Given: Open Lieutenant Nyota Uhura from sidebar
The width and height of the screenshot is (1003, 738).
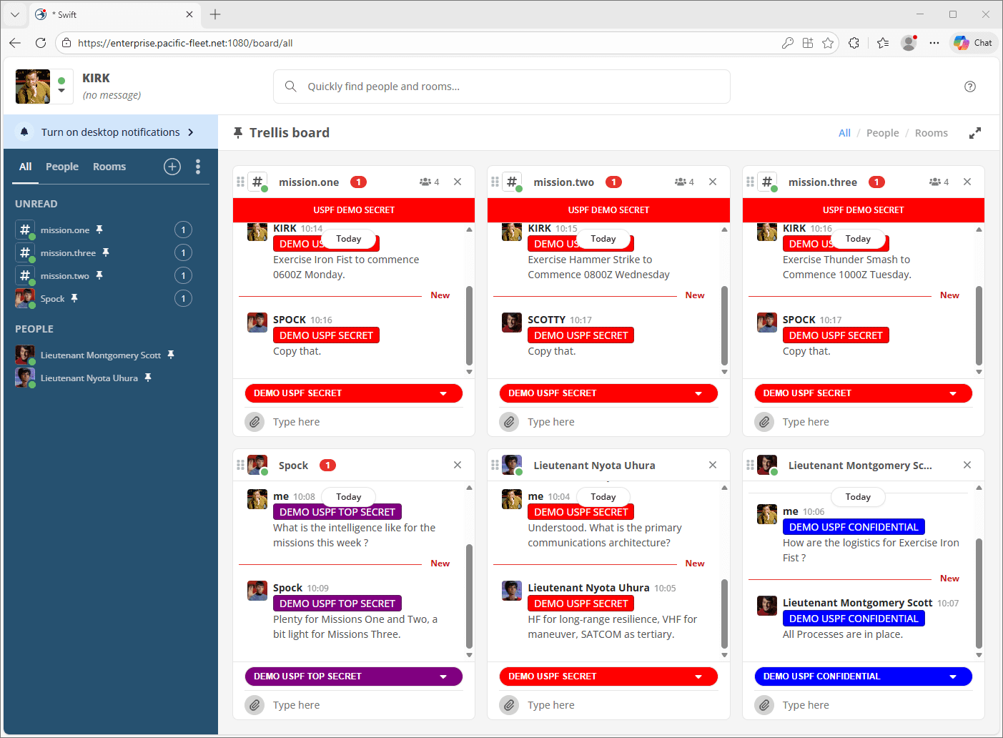Looking at the screenshot, I should coord(89,378).
